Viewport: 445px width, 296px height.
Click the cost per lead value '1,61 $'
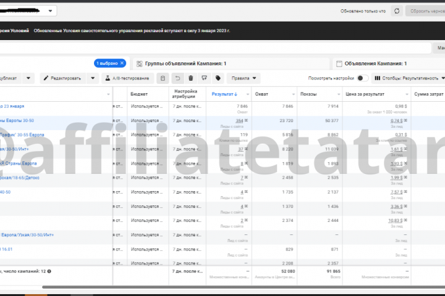coord(396,149)
